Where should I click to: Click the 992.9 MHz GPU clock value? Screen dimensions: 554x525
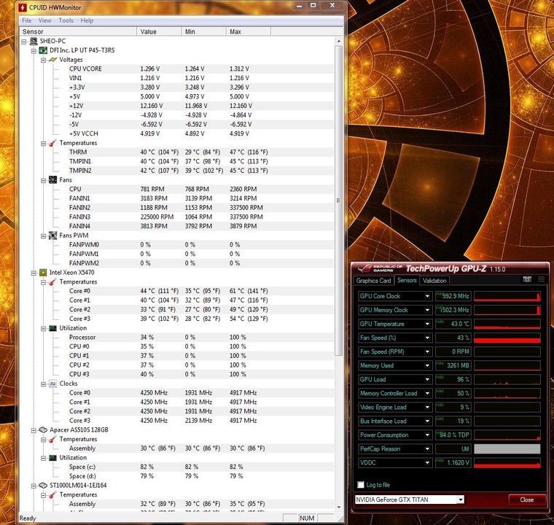click(x=453, y=296)
